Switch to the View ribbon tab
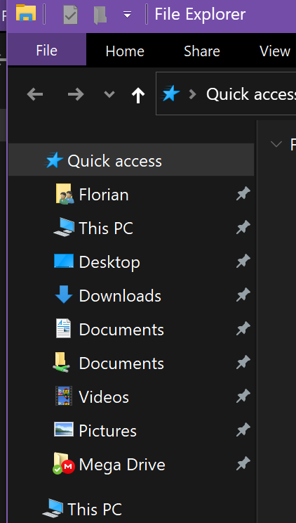 tap(275, 51)
